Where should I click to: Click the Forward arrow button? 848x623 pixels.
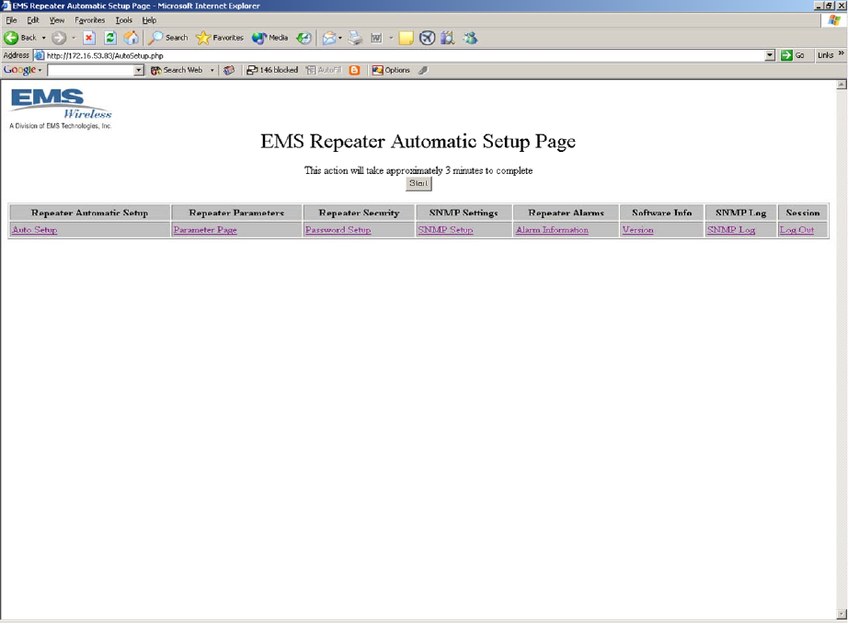click(x=59, y=38)
